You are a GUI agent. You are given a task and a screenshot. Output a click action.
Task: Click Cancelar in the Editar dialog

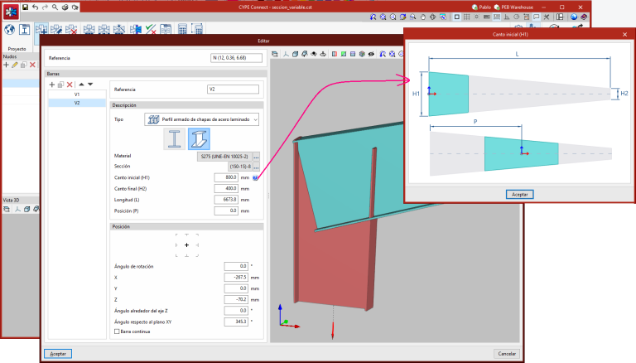point(505,353)
